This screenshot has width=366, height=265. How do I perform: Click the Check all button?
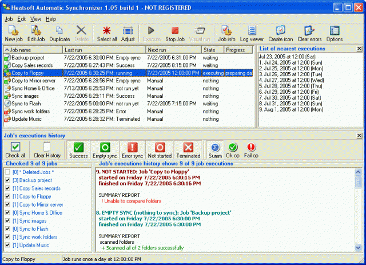(x=15, y=150)
